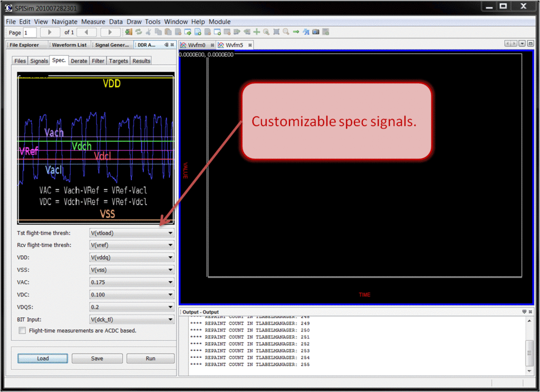Switch to the Derate tab

(x=79, y=61)
